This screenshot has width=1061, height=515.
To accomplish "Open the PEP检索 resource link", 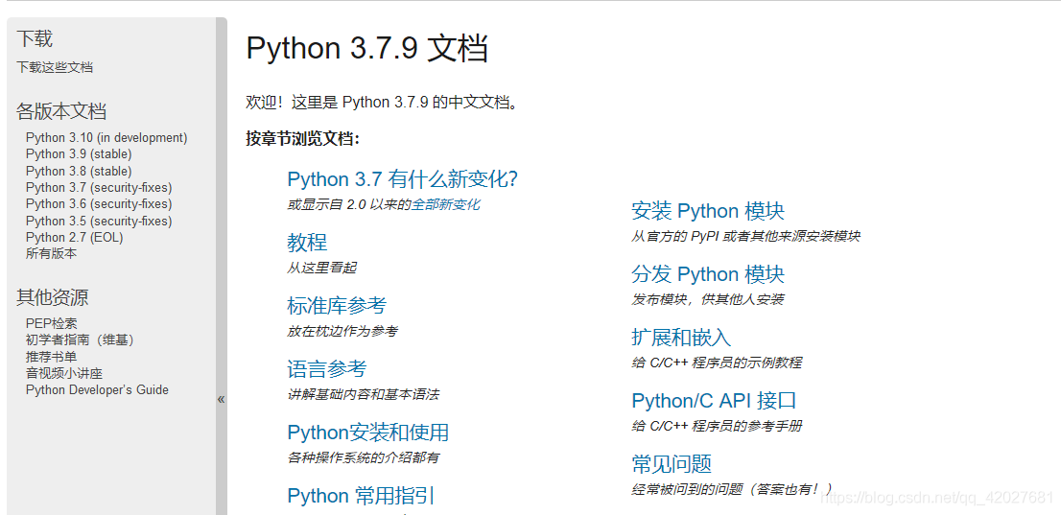I will click(52, 323).
